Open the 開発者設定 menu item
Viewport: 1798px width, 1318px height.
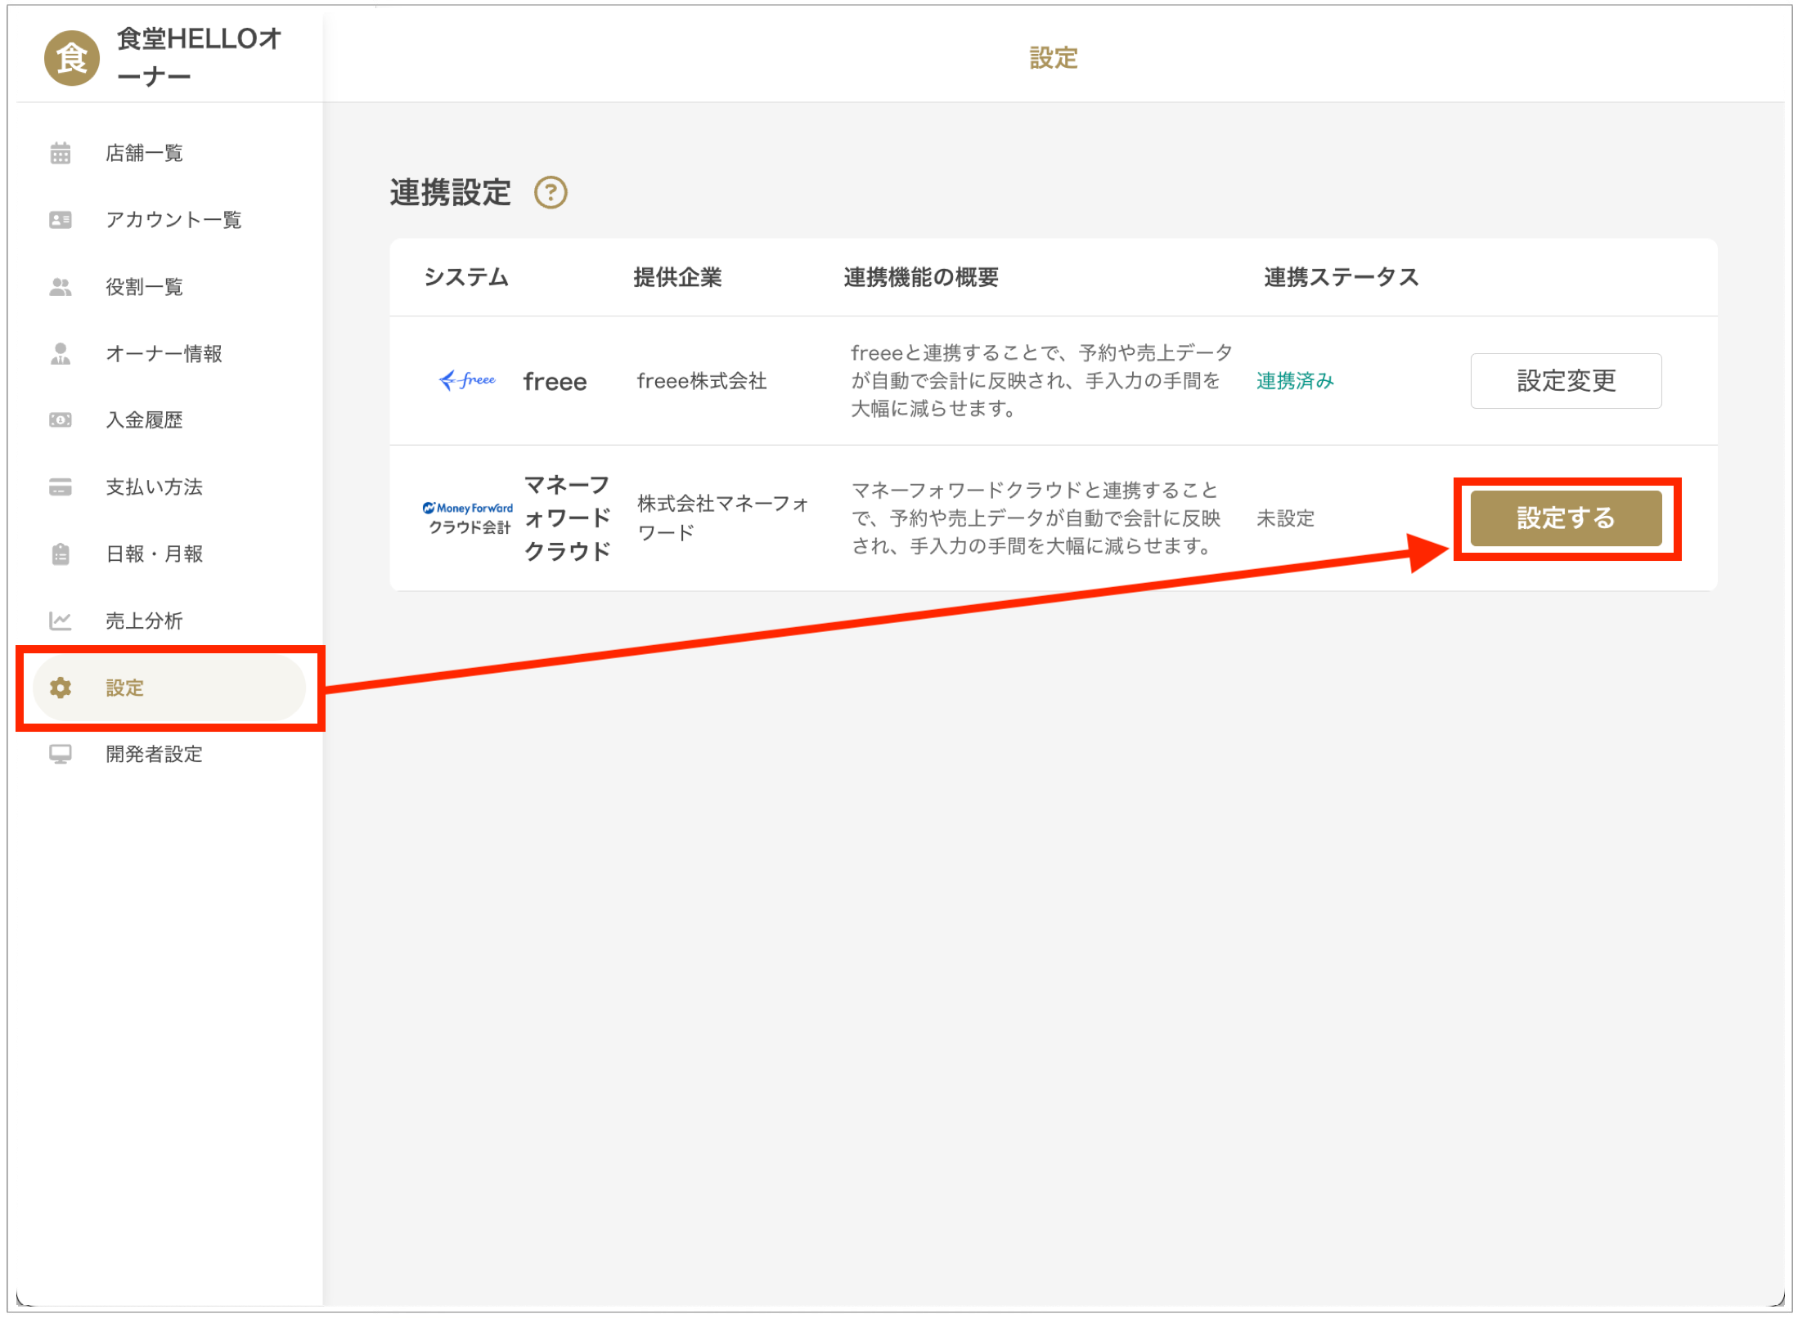(155, 755)
